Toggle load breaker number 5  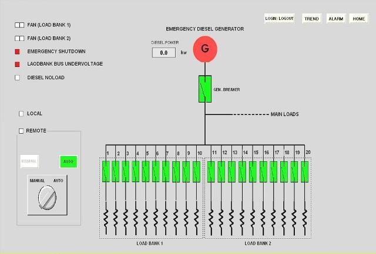tap(146, 172)
